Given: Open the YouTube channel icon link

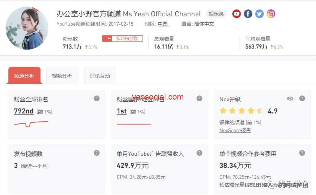Looking at the screenshot, I should pos(236,14).
